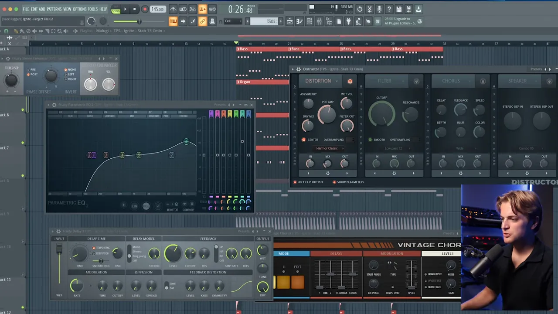The height and width of the screenshot is (314, 558).
Task: Open the playlist view icon
Action: coord(289,21)
